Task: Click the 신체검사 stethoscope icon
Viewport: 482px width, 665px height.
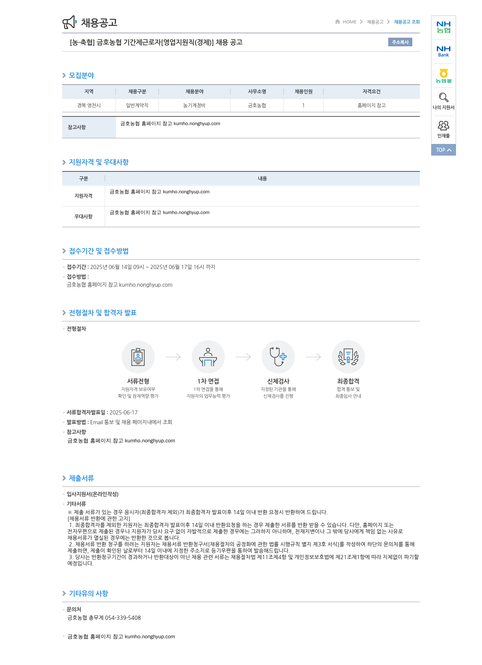Action: 278,357
